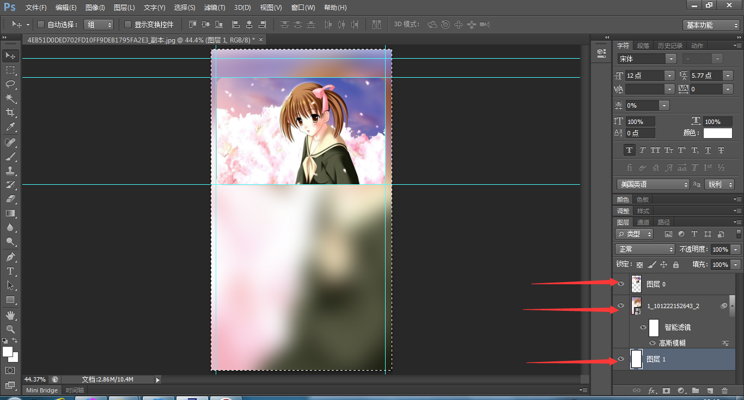The width and height of the screenshot is (744, 400).
Task: Create a new layer group
Action: pos(696,390)
